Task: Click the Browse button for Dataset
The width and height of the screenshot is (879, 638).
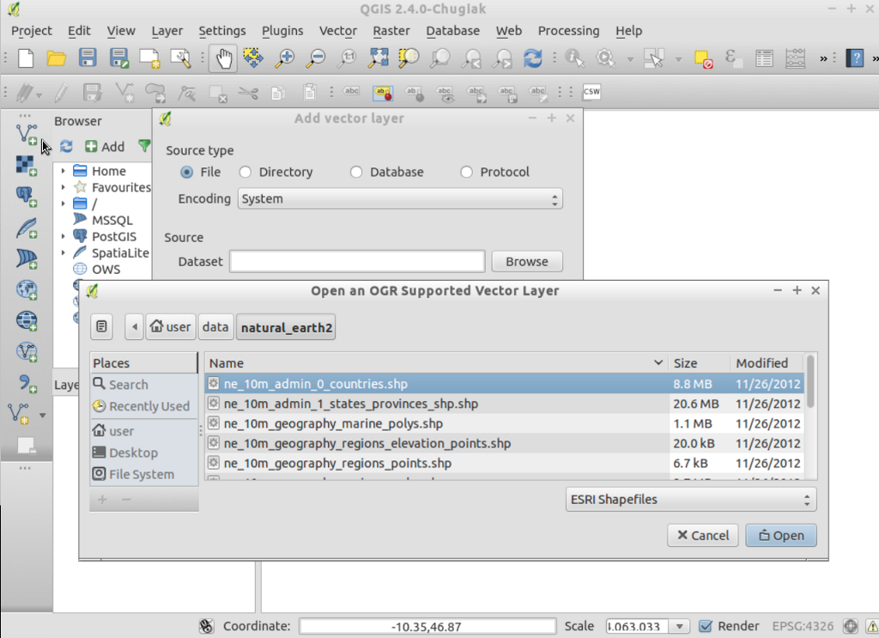Action: 527,262
